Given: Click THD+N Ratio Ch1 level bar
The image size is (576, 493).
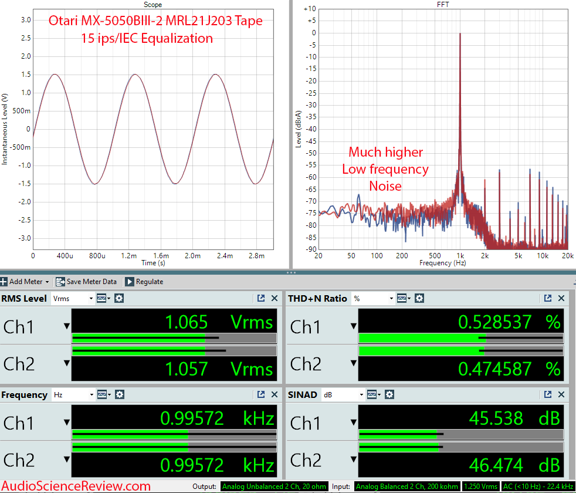Looking at the screenshot, I should [x=460, y=338].
